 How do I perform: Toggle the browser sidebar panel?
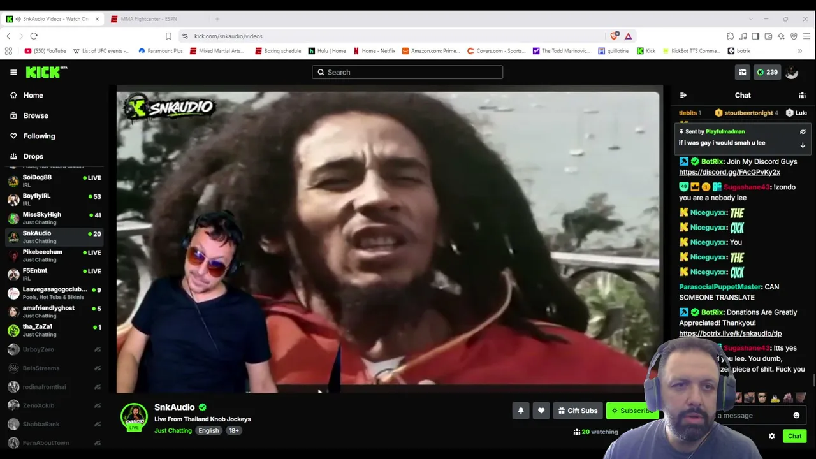[755, 36]
